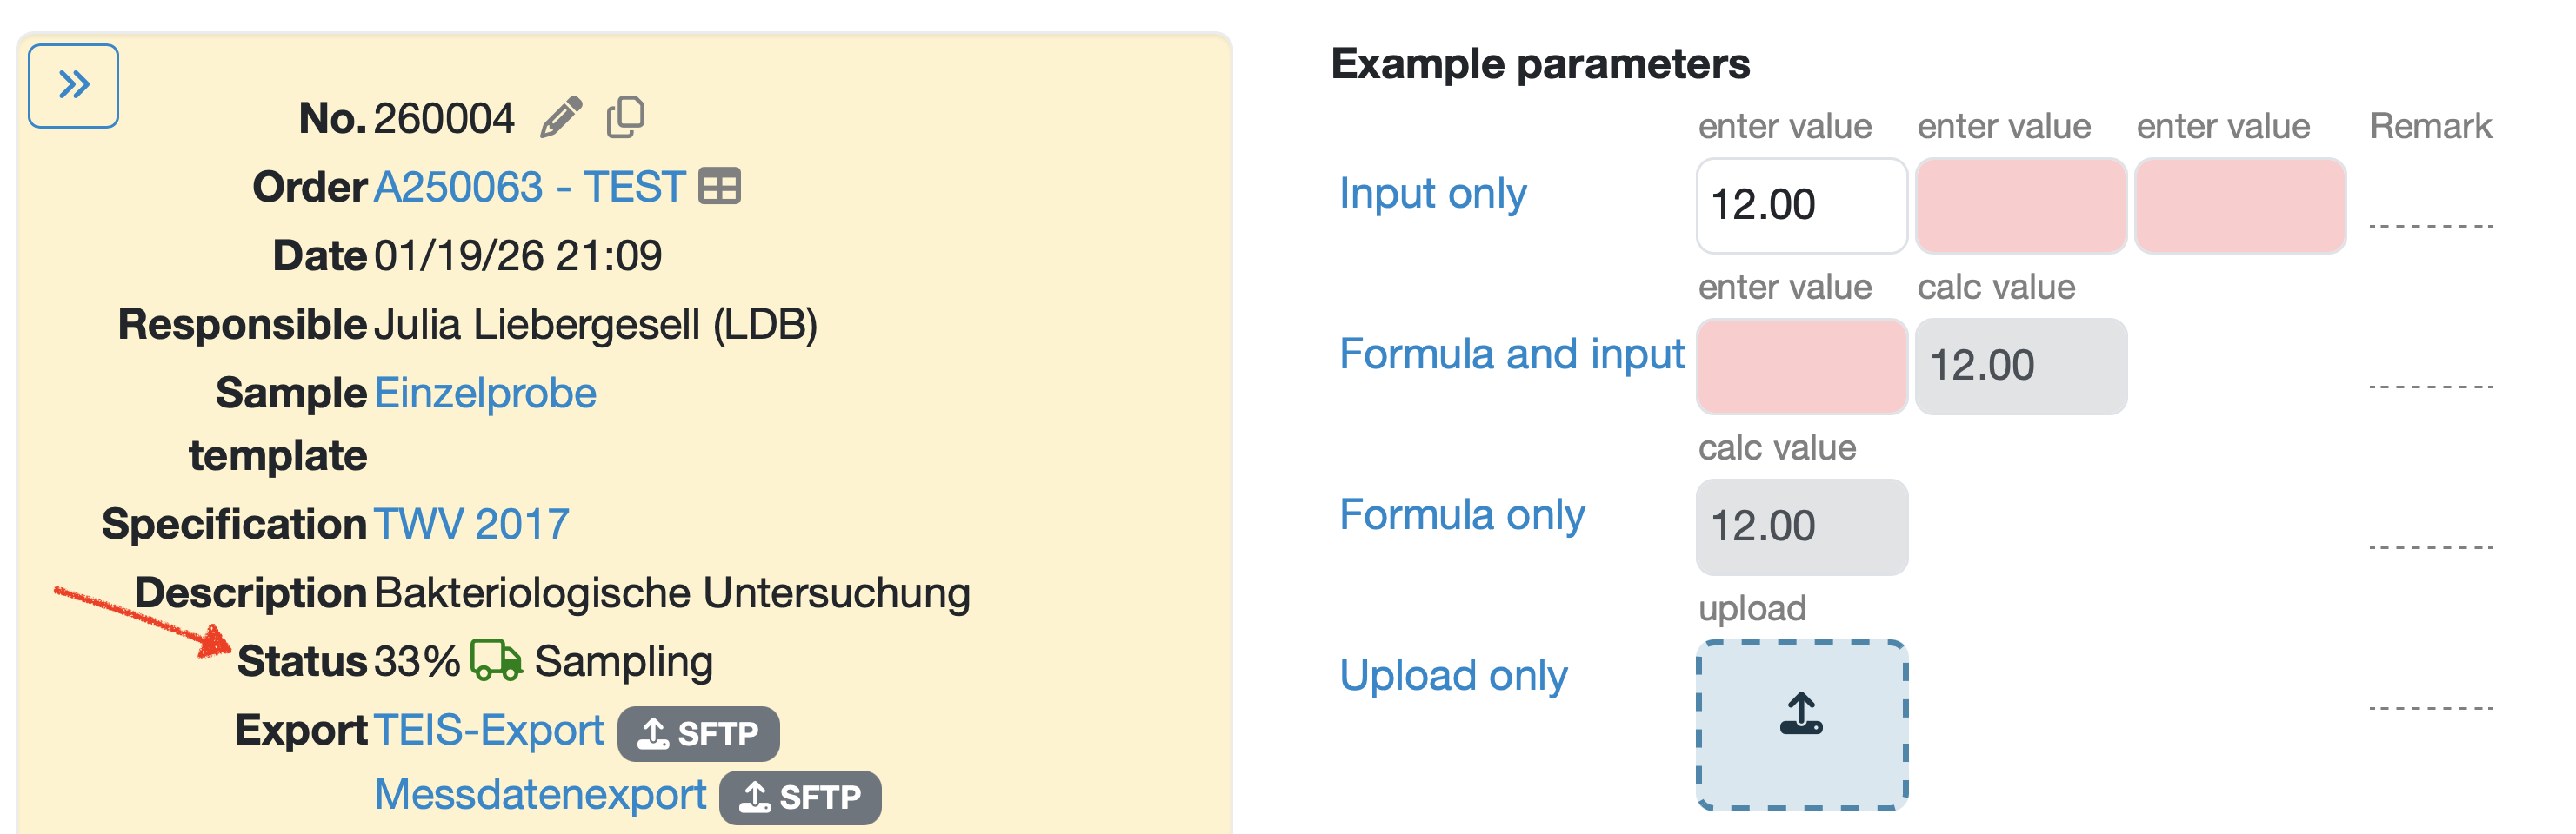This screenshot has height=834, width=2576.
Task: Click the table icon next to order A250063
Action: 719,187
